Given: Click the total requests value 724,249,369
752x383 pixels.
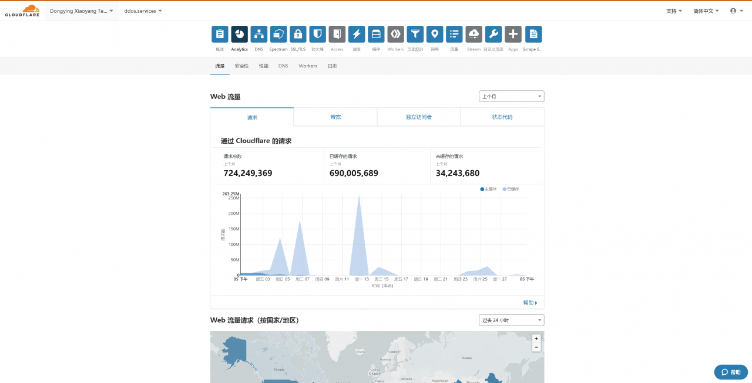Looking at the screenshot, I should 248,173.
